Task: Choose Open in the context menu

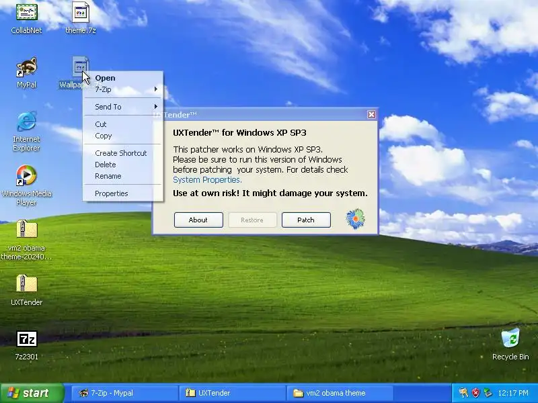Action: (123, 78)
